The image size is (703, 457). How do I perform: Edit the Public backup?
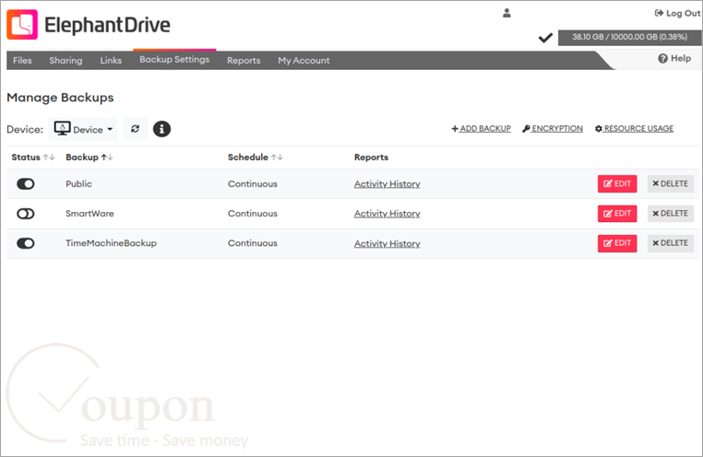617,183
